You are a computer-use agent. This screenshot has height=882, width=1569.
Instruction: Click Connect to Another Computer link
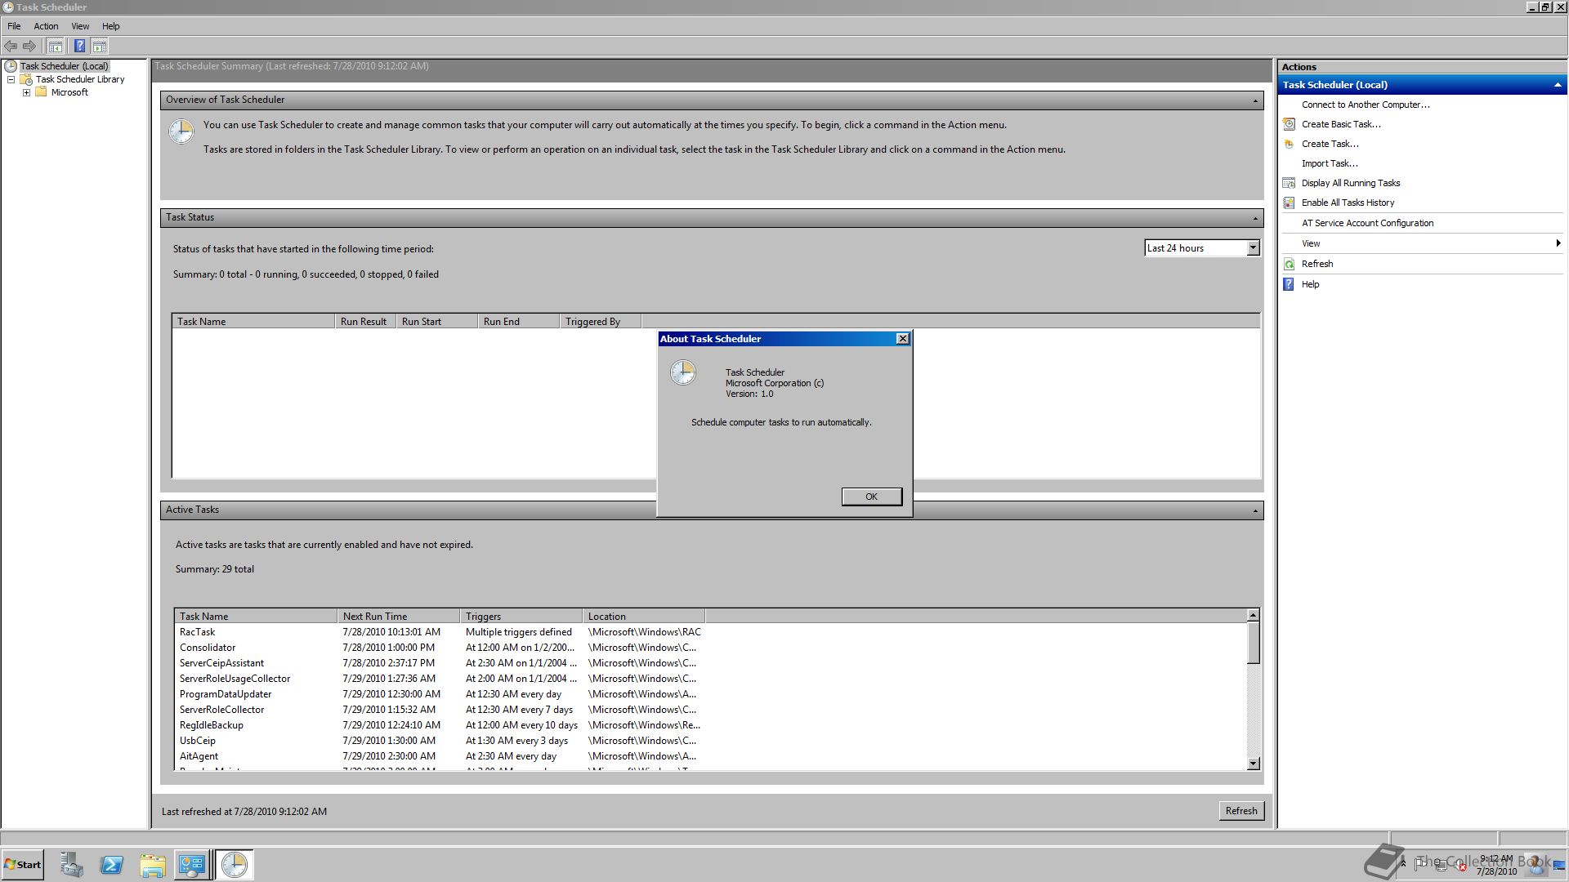coord(1366,105)
